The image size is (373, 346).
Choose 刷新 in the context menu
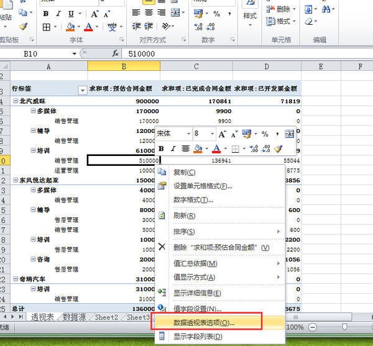click(184, 216)
